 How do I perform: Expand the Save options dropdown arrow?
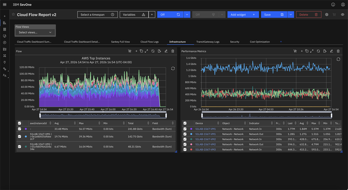pyautogui.click(x=291, y=14)
